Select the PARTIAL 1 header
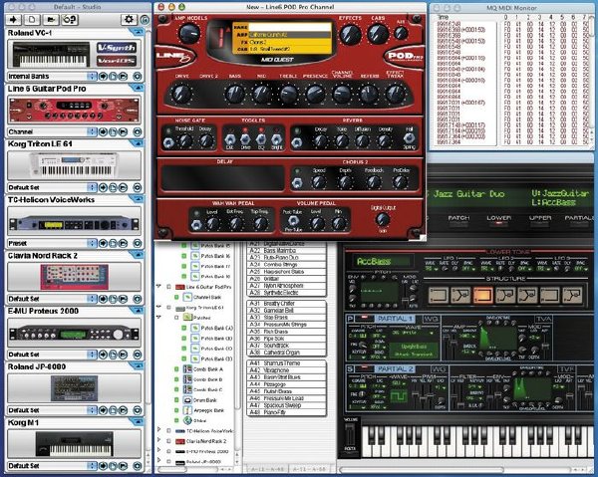 point(395,319)
